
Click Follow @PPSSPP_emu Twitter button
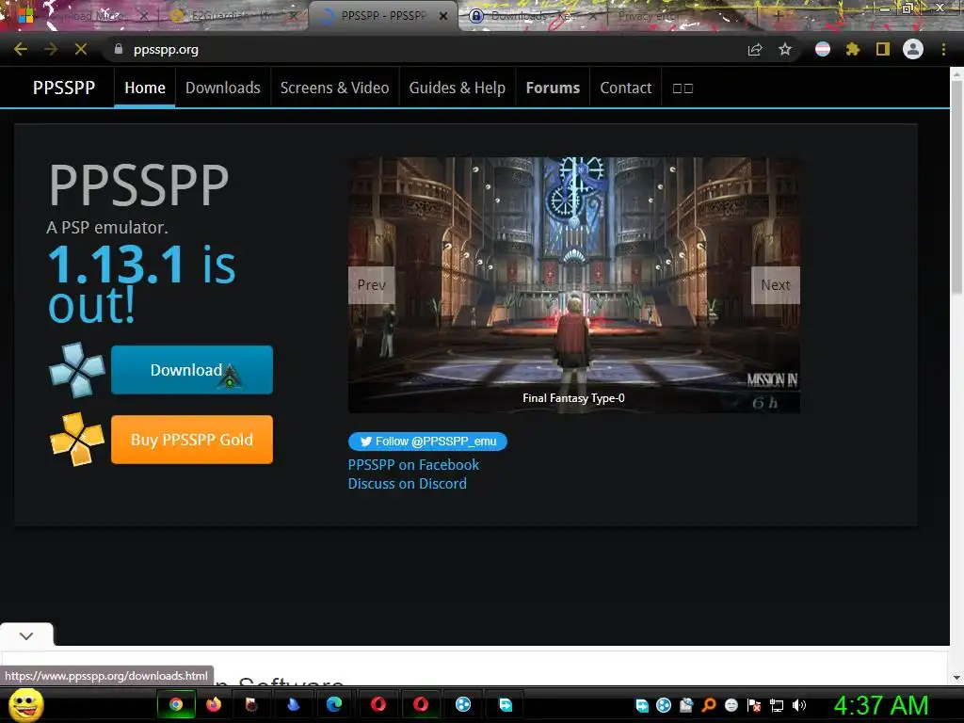tap(428, 442)
